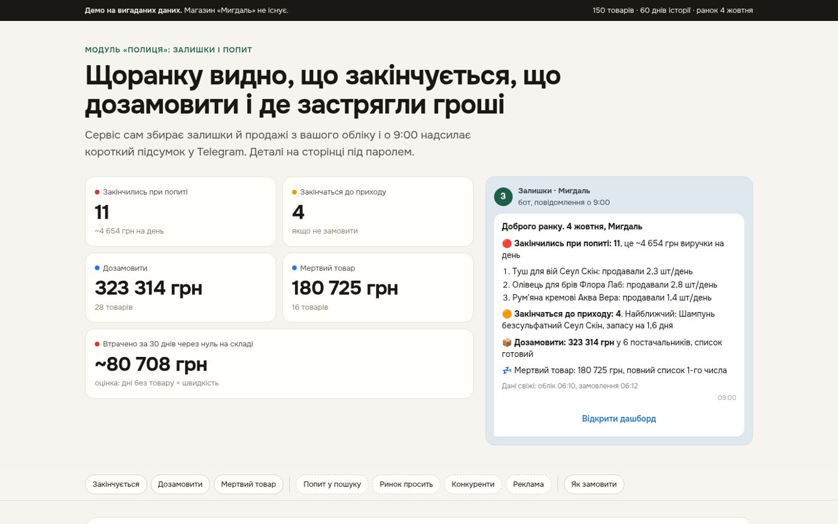
Task: Click '16 товарів' caption
Action: pyautogui.click(x=310, y=307)
